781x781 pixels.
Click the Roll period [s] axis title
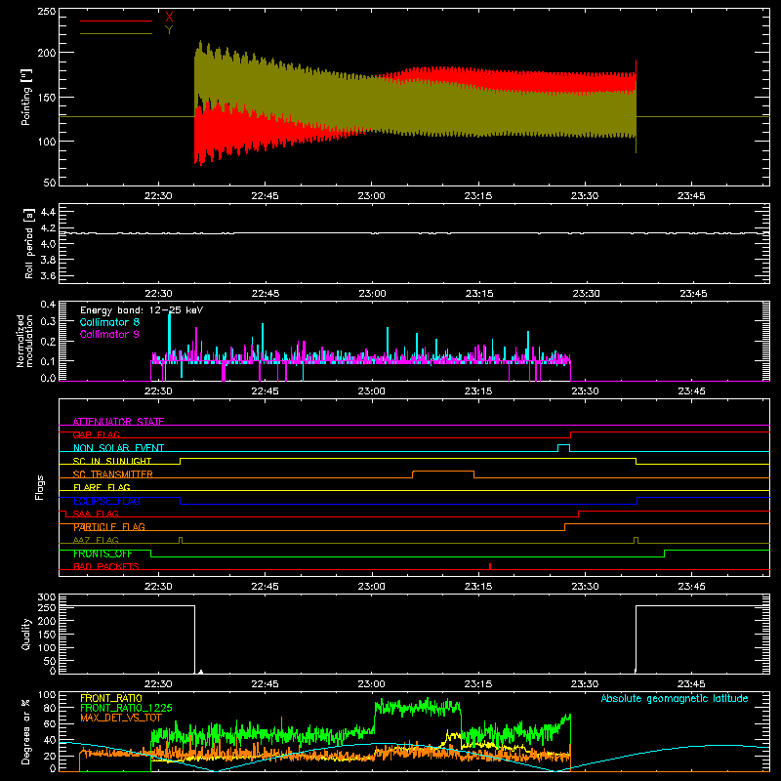pos(28,243)
